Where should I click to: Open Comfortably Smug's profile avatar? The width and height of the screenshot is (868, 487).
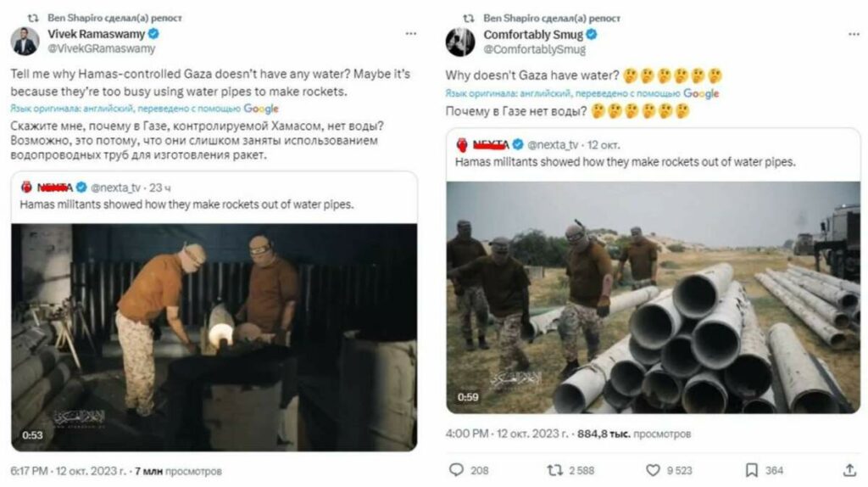[x=460, y=41]
